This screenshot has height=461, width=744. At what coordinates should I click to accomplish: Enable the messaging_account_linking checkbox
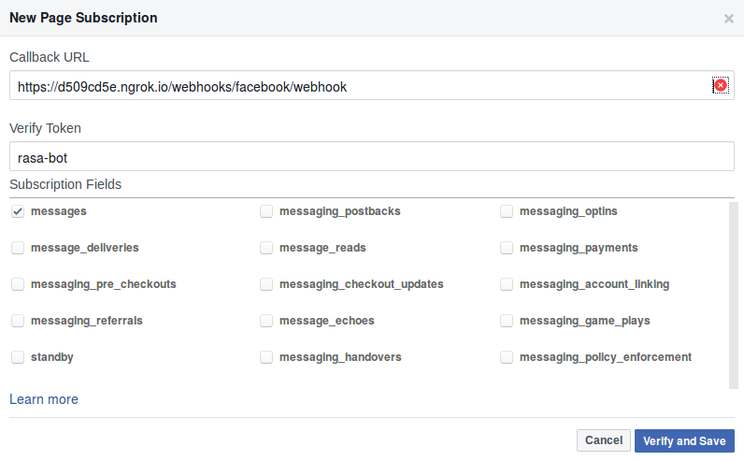coord(507,284)
